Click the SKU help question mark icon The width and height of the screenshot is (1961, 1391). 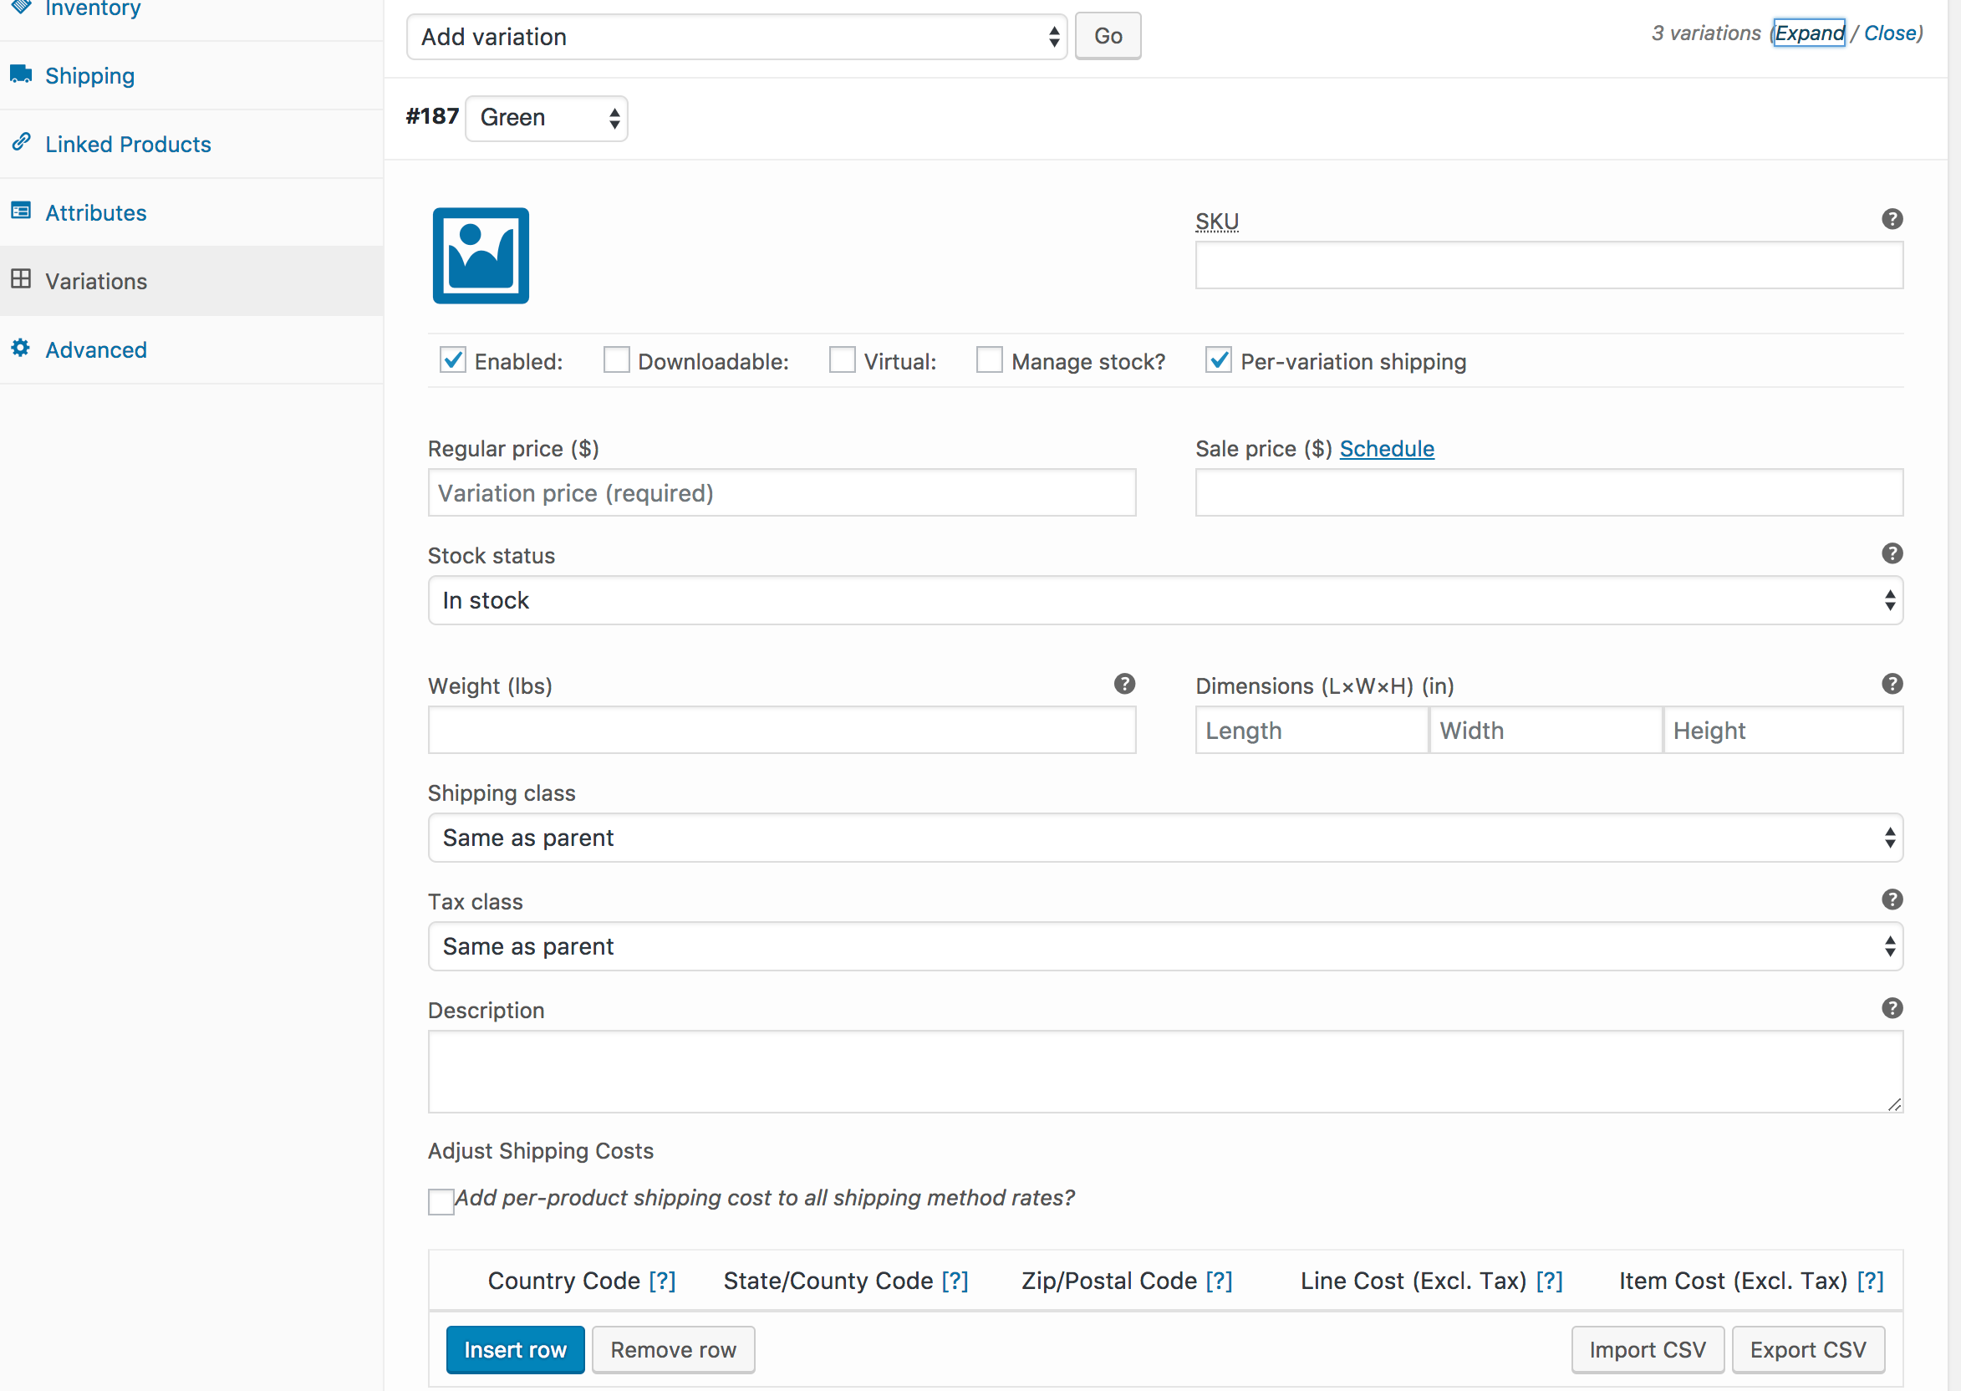click(1892, 219)
